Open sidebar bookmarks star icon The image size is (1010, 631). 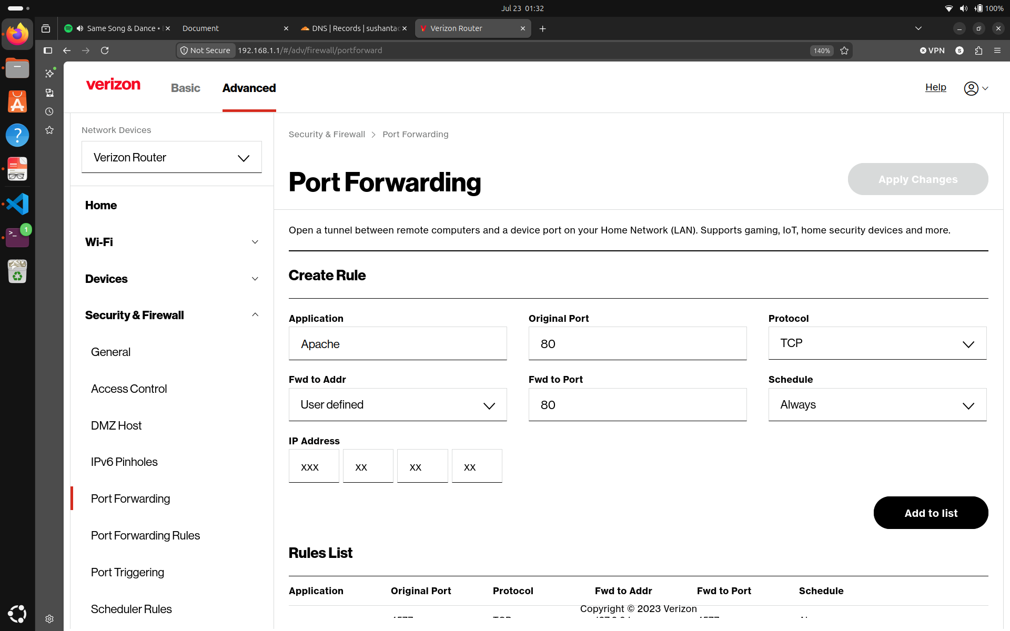coord(49,130)
